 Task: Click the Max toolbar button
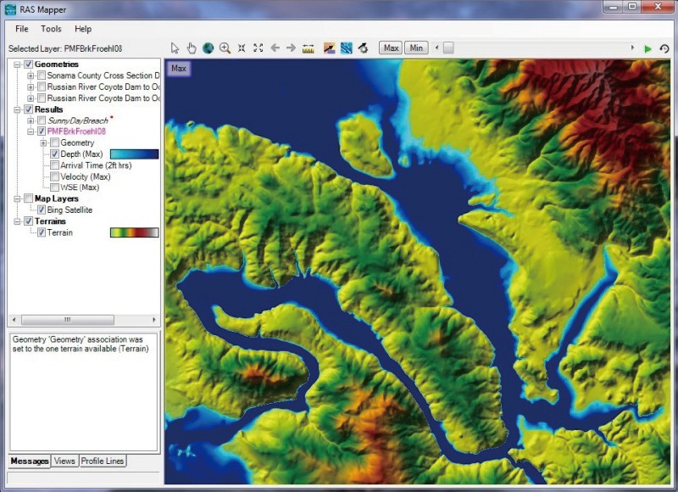point(391,48)
